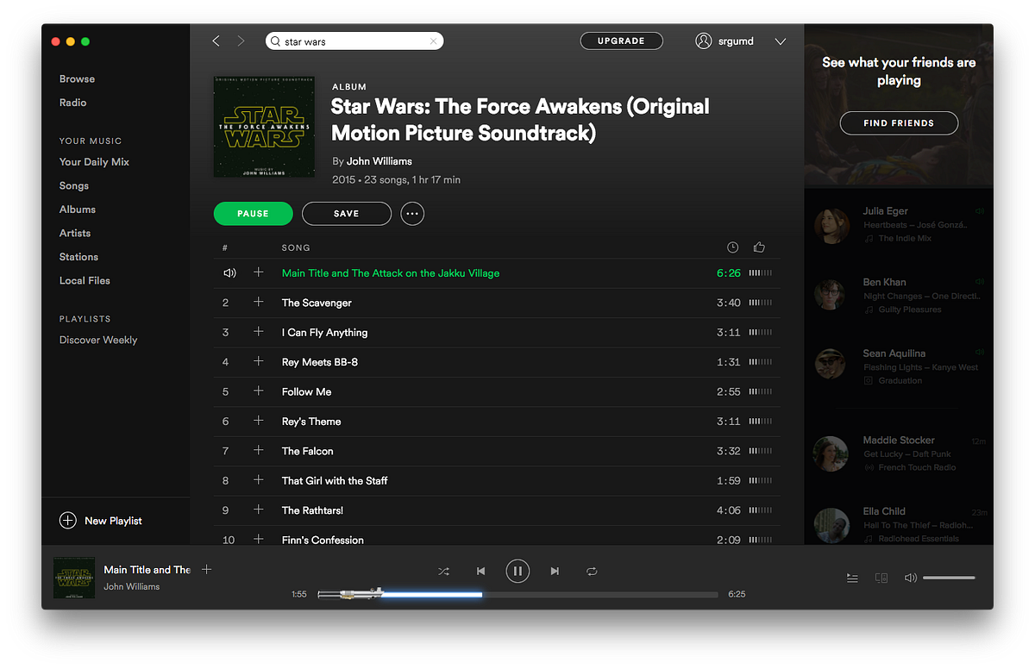Viewport: 1035px width, 669px height.
Task: Add The Scavenger with its plus icon
Action: [258, 302]
